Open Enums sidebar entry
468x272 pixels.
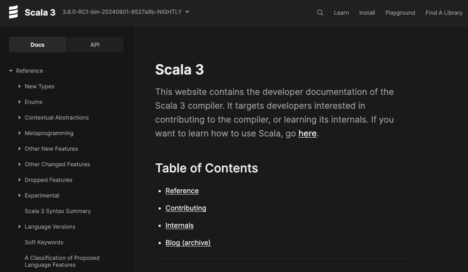[x=33, y=102]
